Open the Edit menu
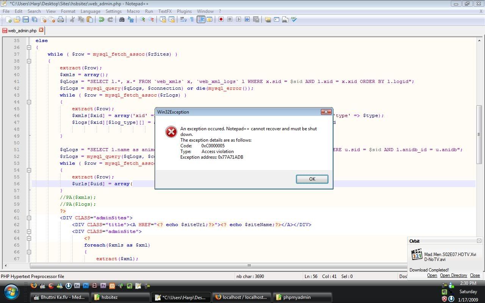This screenshot has width=485, height=303. point(19,11)
